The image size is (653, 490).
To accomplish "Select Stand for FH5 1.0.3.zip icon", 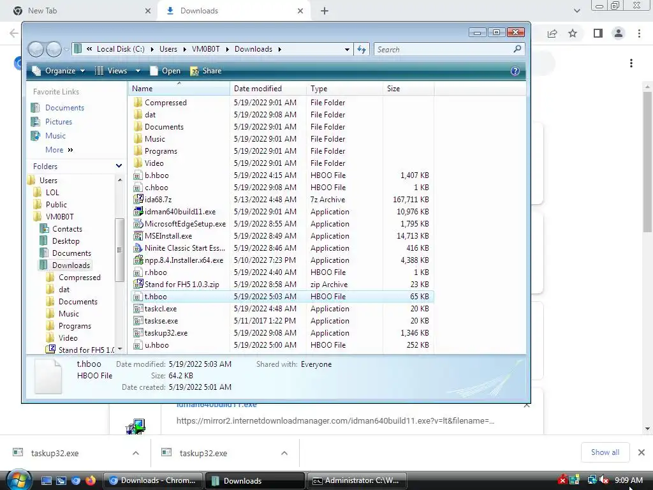I will click(138, 284).
